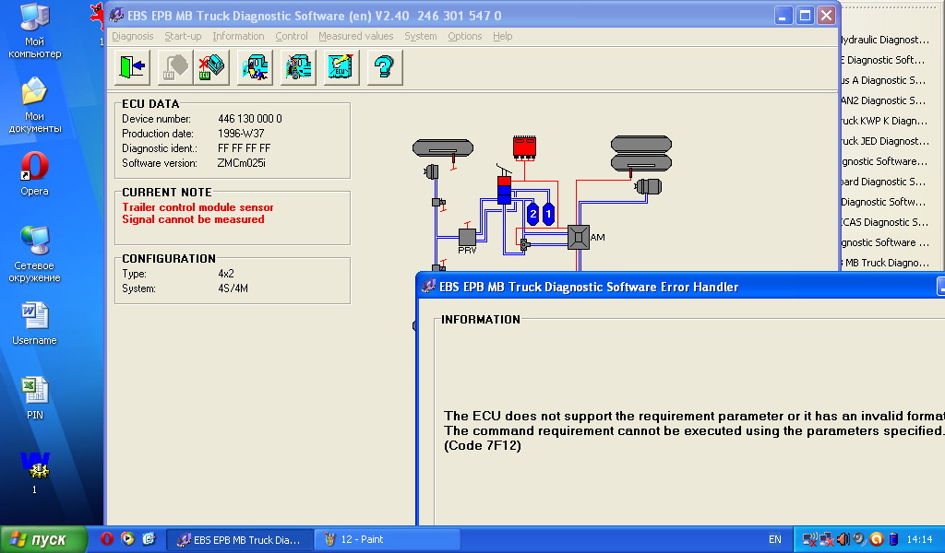This screenshot has width=945, height=553.
Task: Click the front-left wheel in the diagram
Action: [443, 147]
